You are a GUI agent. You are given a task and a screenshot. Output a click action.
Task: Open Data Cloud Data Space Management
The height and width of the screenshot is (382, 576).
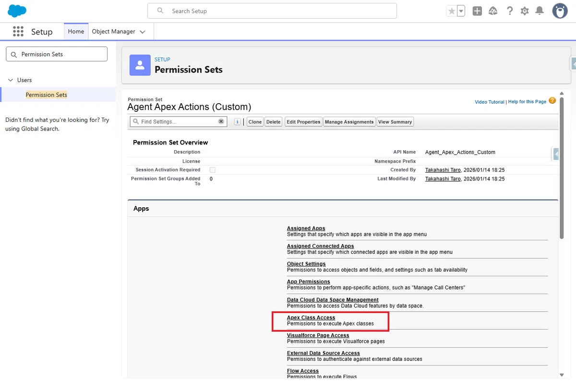333,300
